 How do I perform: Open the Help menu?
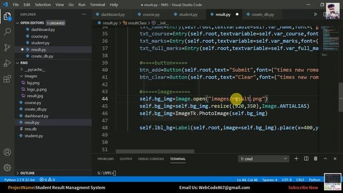114,5
